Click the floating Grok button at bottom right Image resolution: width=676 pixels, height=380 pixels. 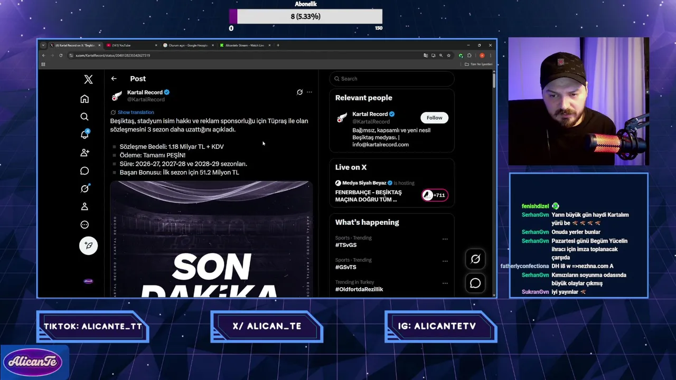475,259
